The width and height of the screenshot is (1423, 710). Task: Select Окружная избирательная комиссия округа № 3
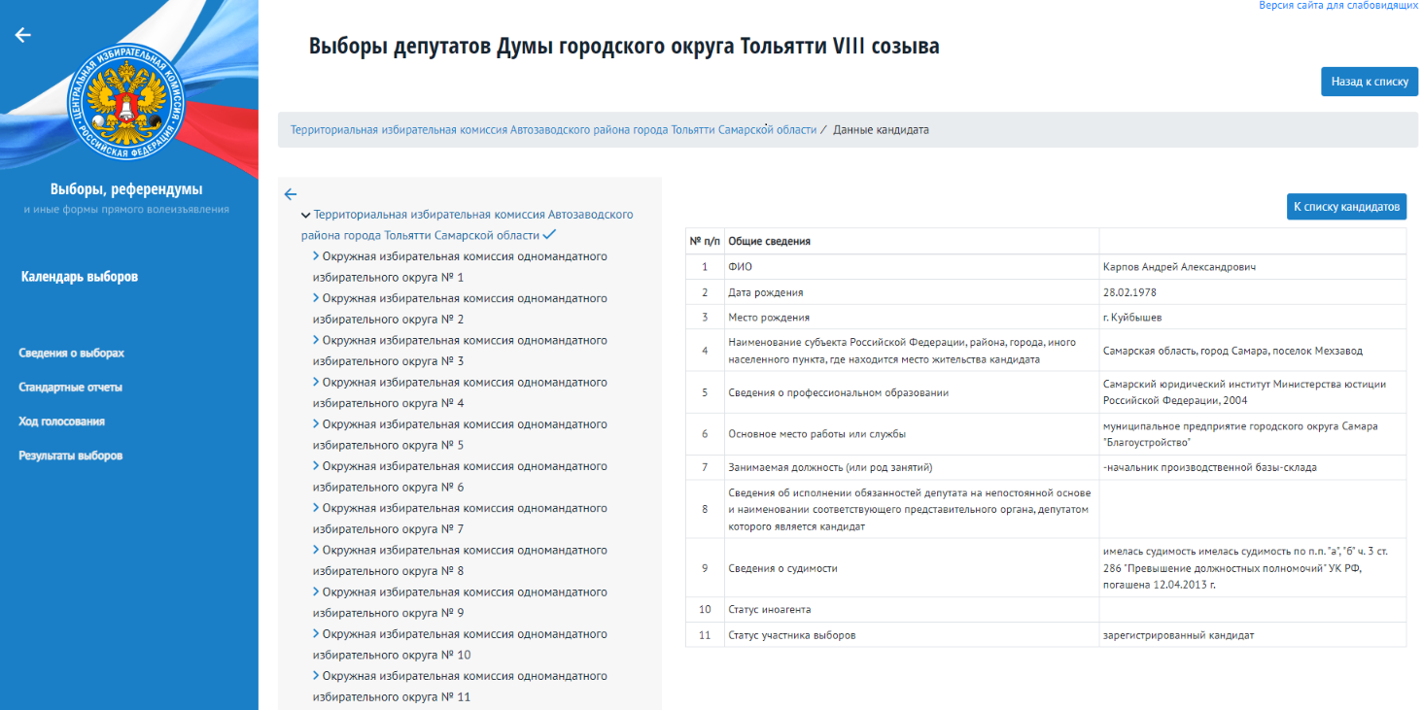pos(460,351)
